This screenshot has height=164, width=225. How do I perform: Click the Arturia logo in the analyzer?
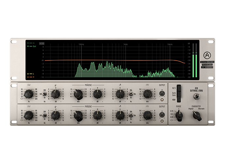point(206,55)
